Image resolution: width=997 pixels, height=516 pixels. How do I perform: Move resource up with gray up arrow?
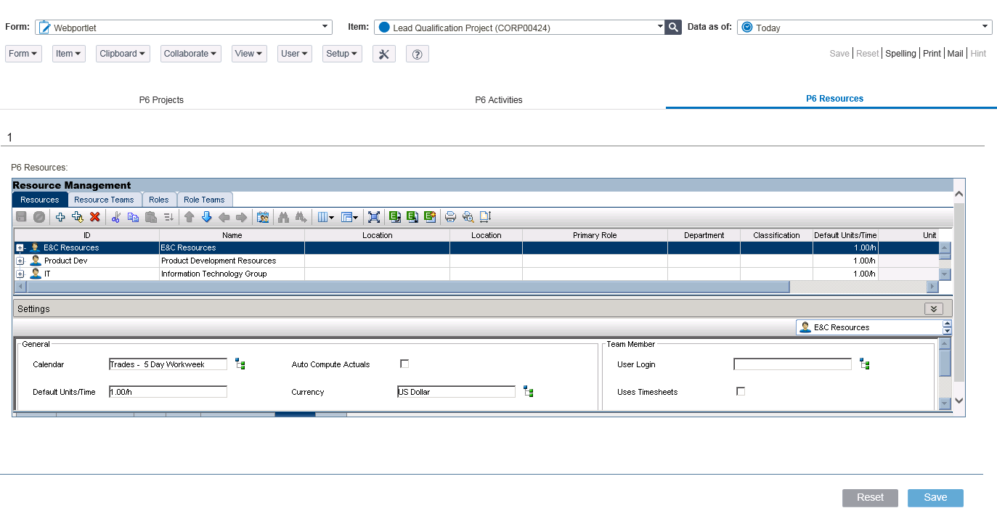189,216
